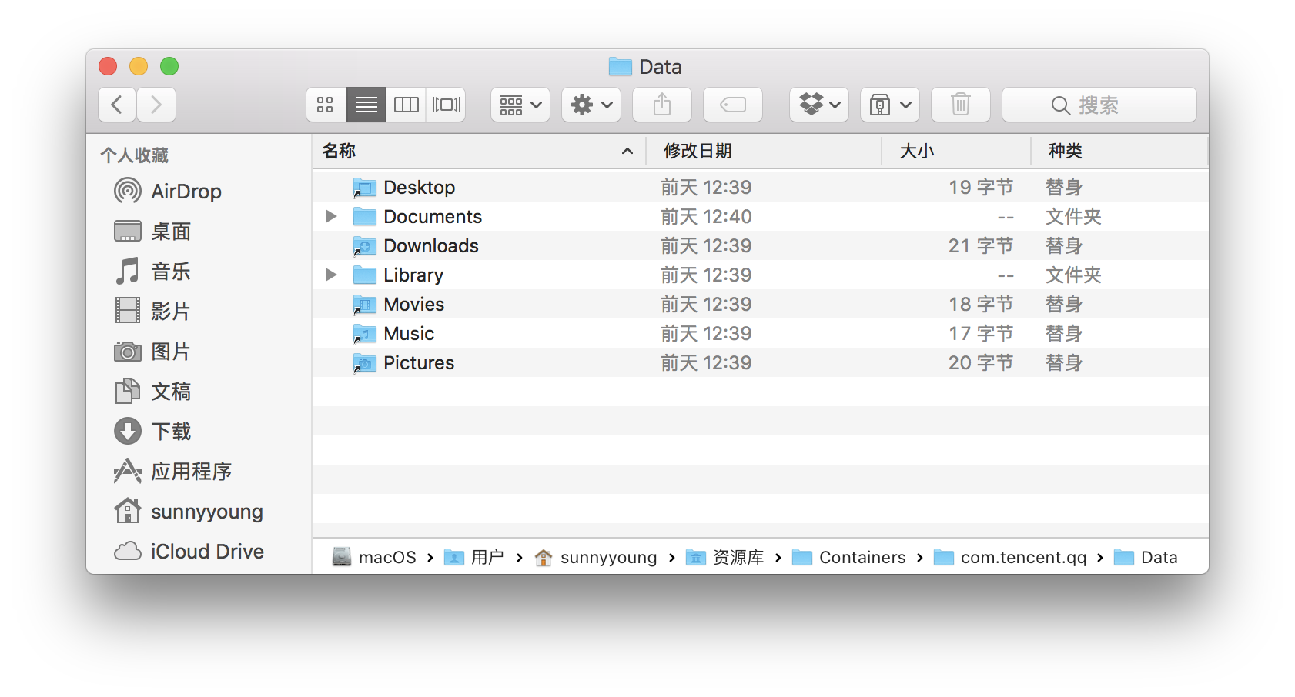The width and height of the screenshot is (1295, 697).
Task: Switch to column view
Action: coord(406,105)
